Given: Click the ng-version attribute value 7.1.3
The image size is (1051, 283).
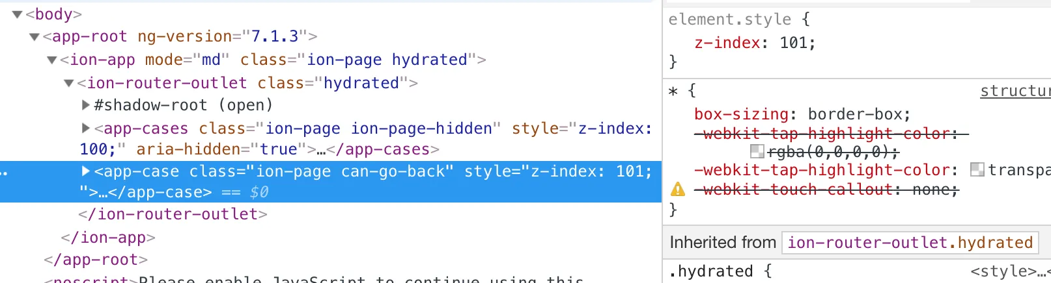Looking at the screenshot, I should pyautogui.click(x=275, y=36).
